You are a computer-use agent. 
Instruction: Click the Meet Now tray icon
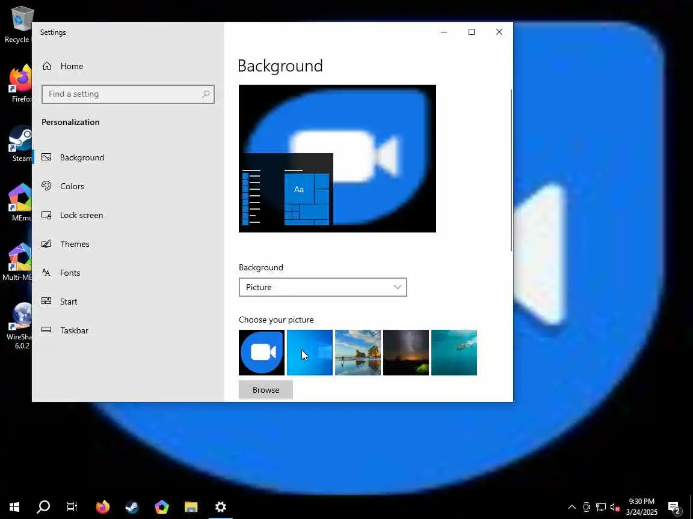tap(587, 506)
